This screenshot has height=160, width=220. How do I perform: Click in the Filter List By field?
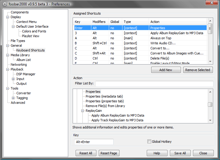(x=154, y=84)
